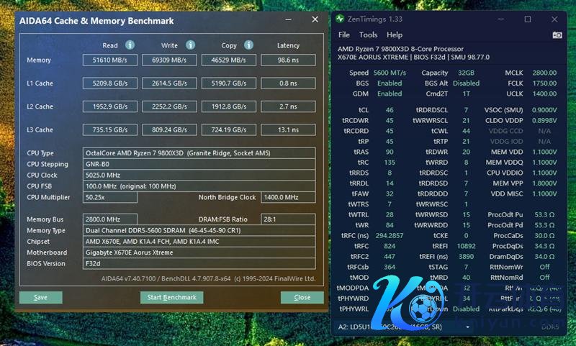Click the Save button in AIDA64
The width and height of the screenshot is (576, 346).
(x=40, y=297)
